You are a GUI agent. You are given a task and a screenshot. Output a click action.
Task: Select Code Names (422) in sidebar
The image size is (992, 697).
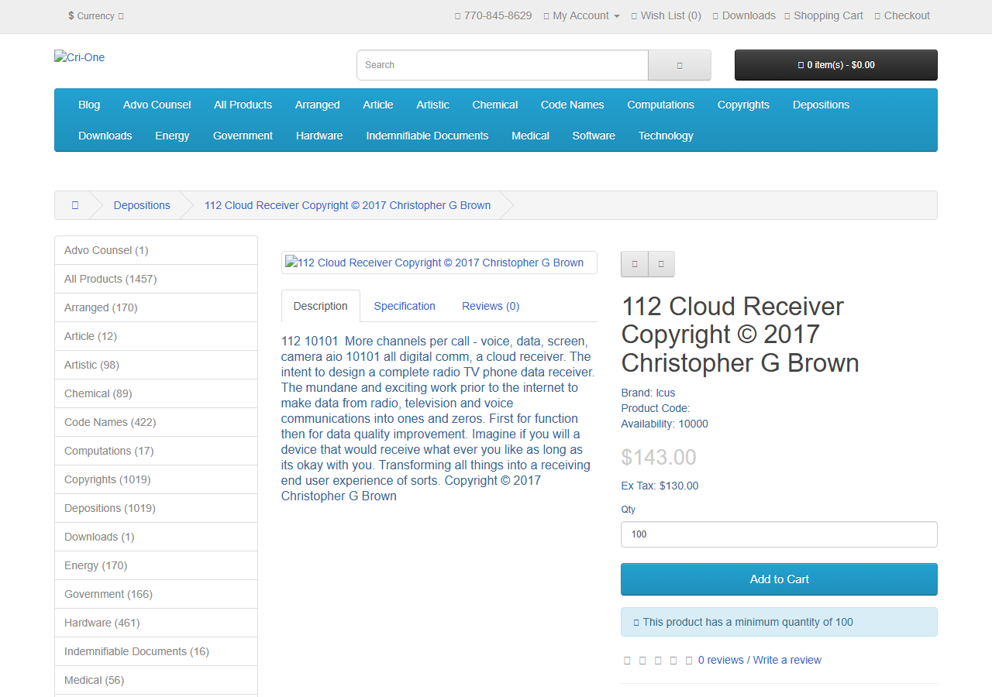click(x=156, y=422)
